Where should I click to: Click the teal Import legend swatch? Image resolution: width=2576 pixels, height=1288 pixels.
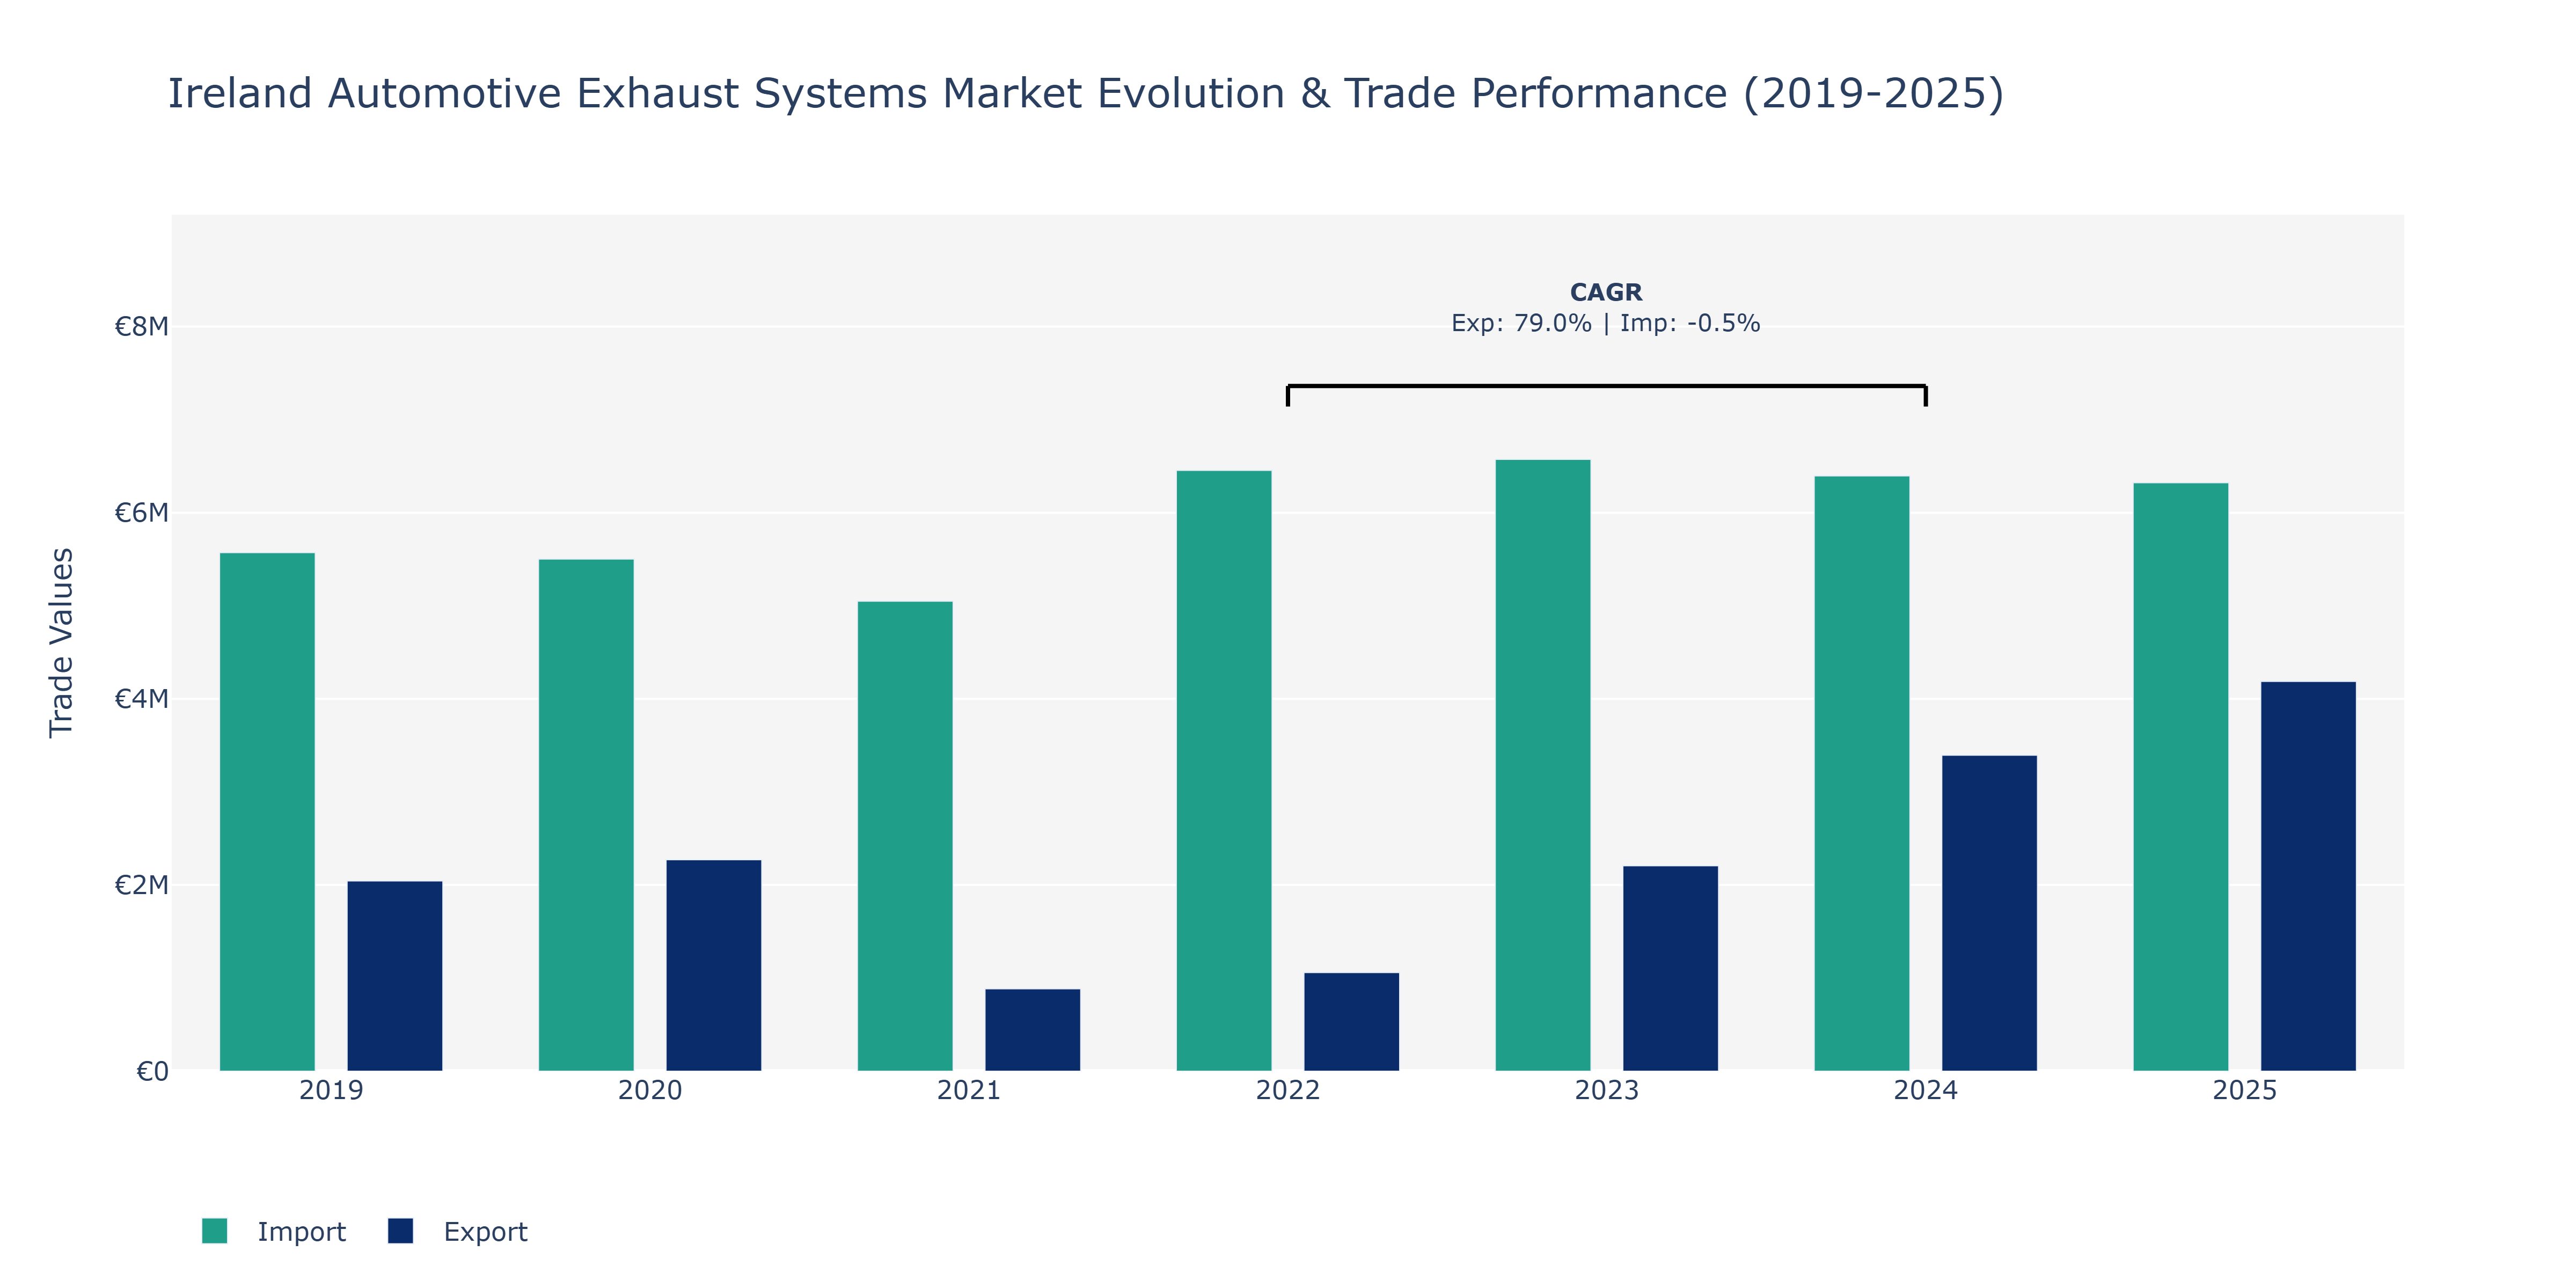tap(214, 1231)
